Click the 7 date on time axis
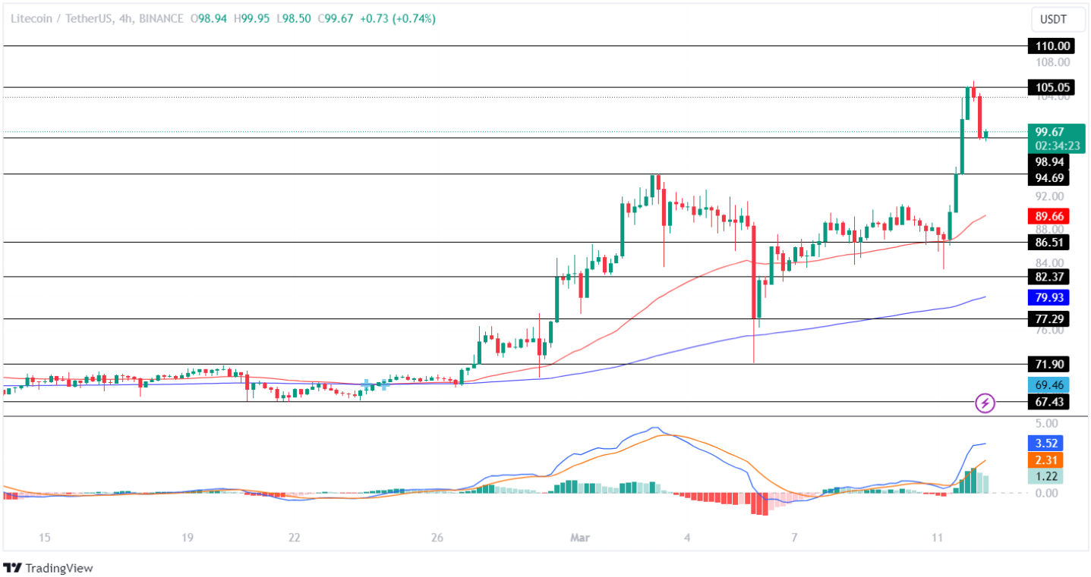 [794, 538]
